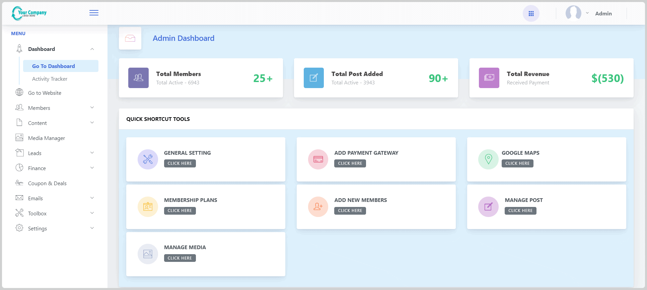Click the Google Maps pin icon
The image size is (647, 290).
coord(488,159)
